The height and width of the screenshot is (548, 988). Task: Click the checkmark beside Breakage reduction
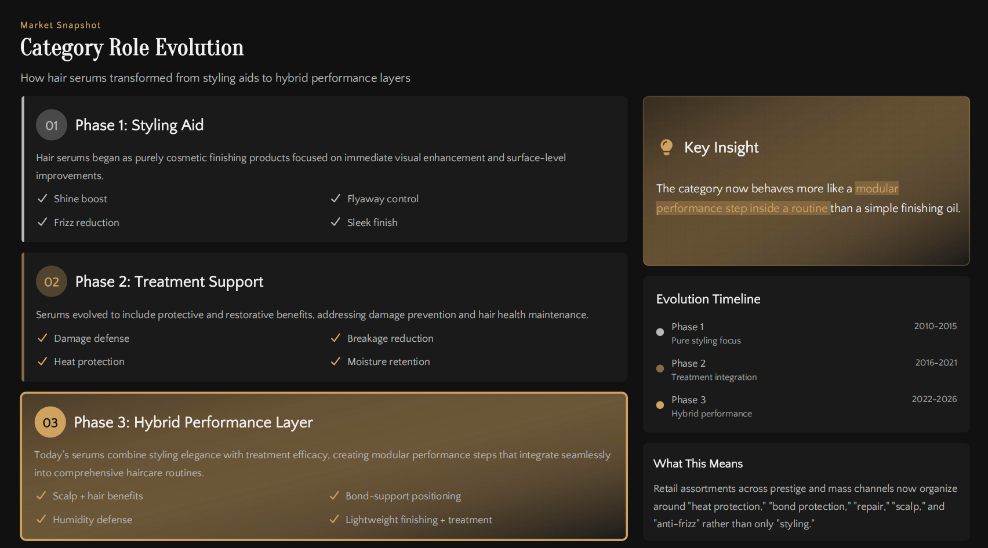coord(335,338)
